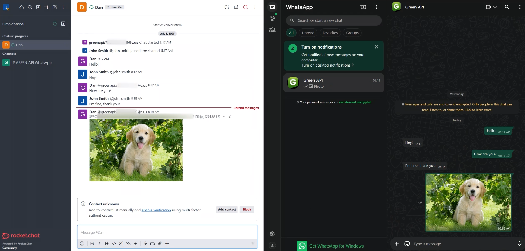The width and height of the screenshot is (525, 251).
Task: Toggle italic formatting in the composer
Action: click(99, 243)
